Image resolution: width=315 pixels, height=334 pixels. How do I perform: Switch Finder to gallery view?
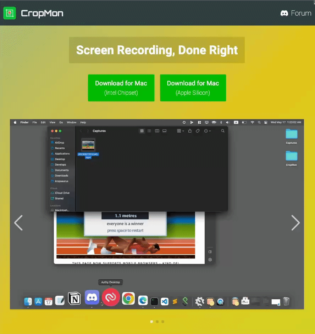click(164, 131)
